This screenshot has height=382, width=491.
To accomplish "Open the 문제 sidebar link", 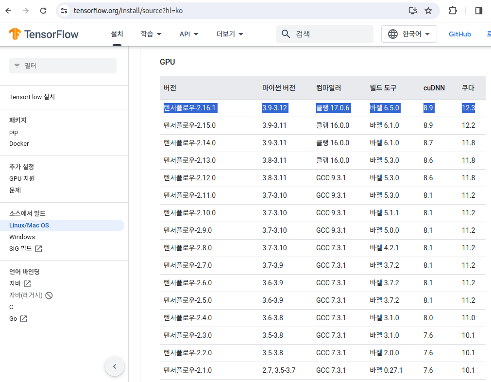I will point(15,190).
